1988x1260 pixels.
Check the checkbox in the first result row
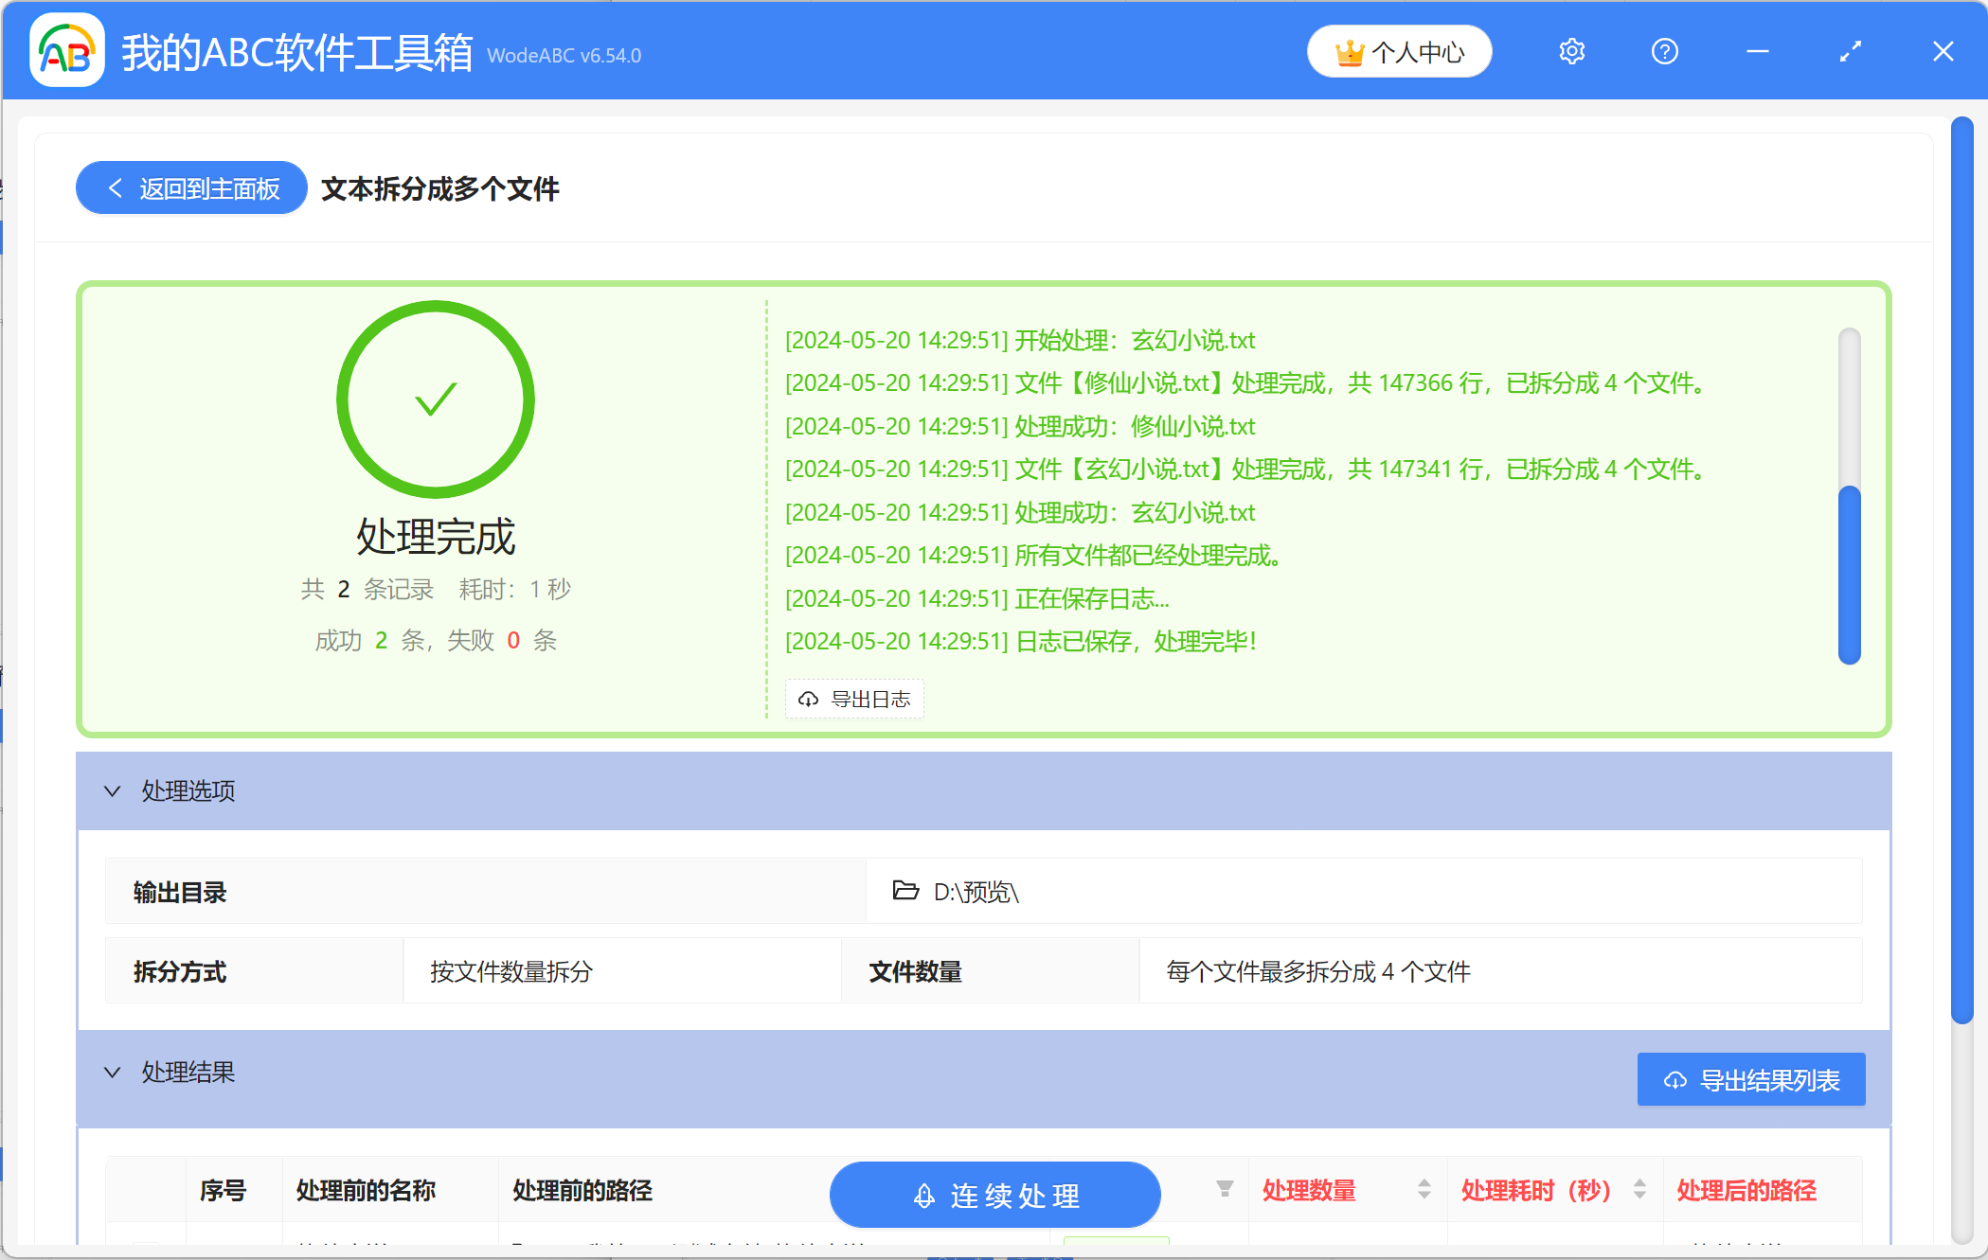[x=144, y=1248]
